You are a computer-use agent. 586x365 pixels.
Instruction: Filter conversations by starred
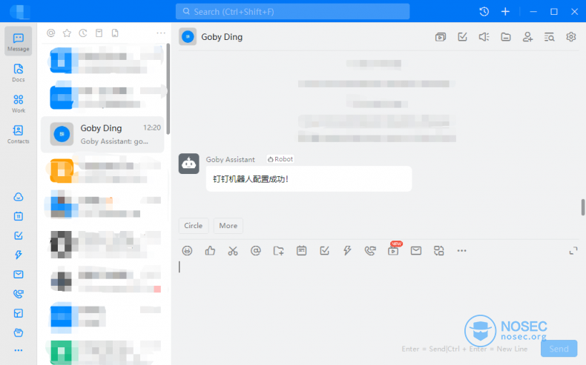pos(67,33)
